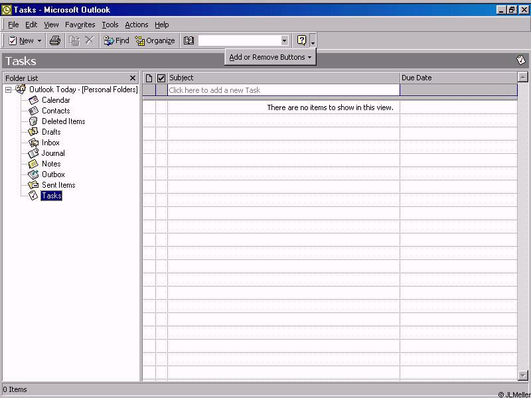
Task: Open the Find a Contact dropdown arrow
Action: [285, 40]
